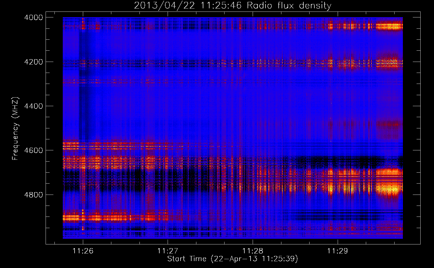This screenshot has width=434, height=268.
Task: Click the "Start Time (22-Apr-13 11:25:39)" label
Action: [x=233, y=259]
